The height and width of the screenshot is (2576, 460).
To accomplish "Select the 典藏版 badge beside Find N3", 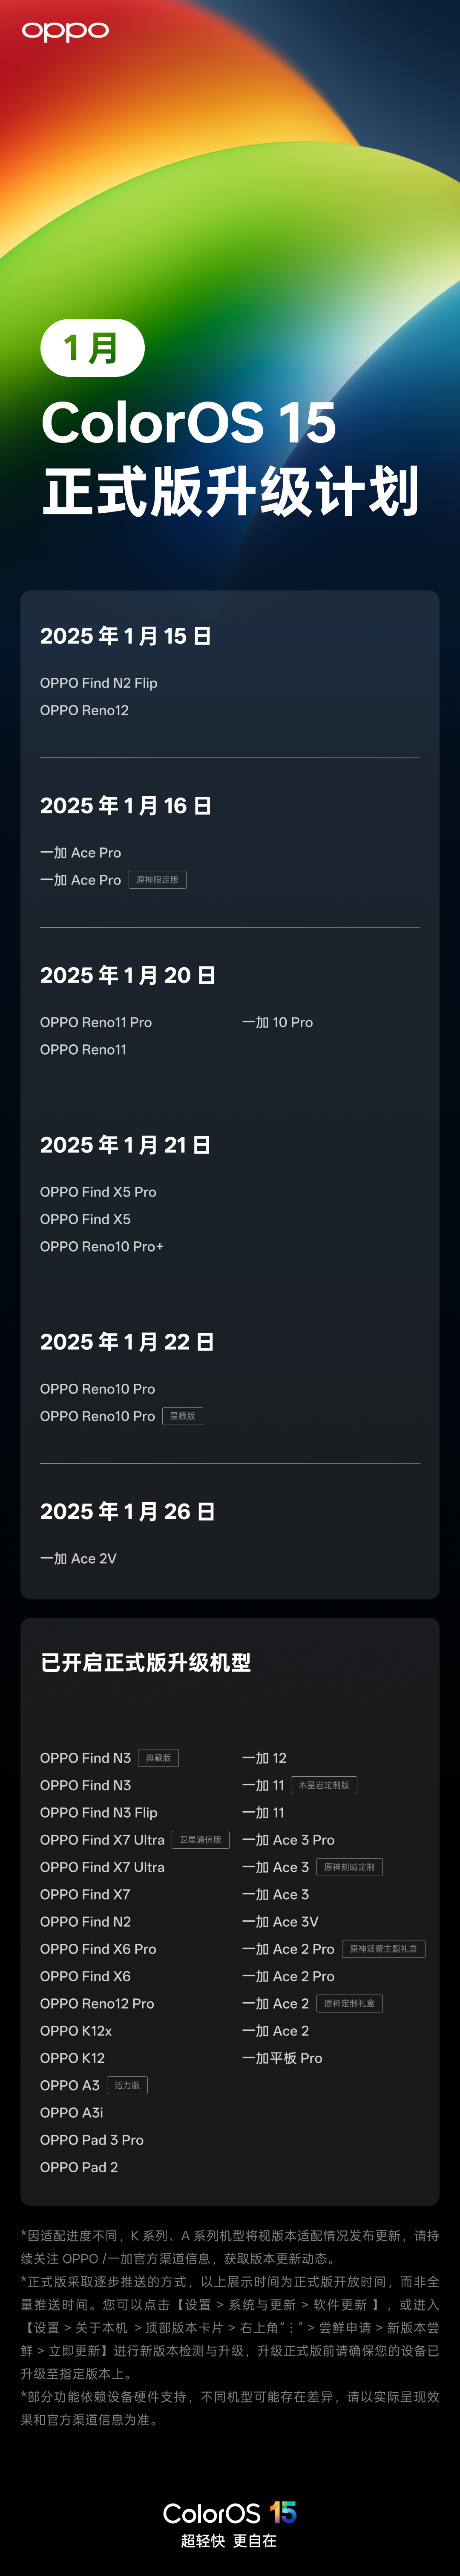I will [x=158, y=1758].
